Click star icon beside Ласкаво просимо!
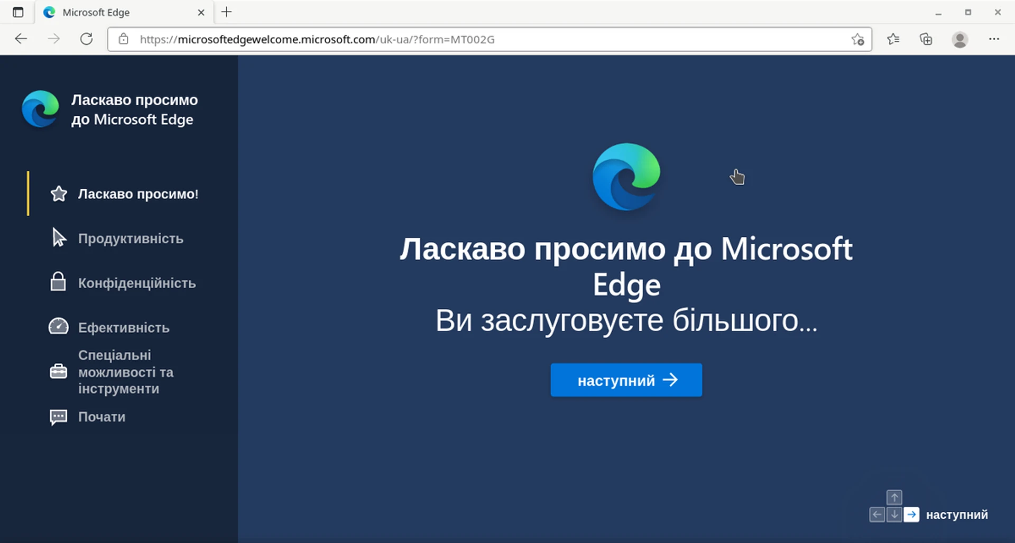This screenshot has height=543, width=1015. [x=59, y=194]
